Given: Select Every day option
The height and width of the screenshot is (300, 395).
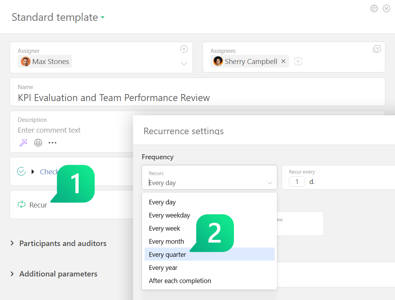Looking at the screenshot, I should coord(209,202).
